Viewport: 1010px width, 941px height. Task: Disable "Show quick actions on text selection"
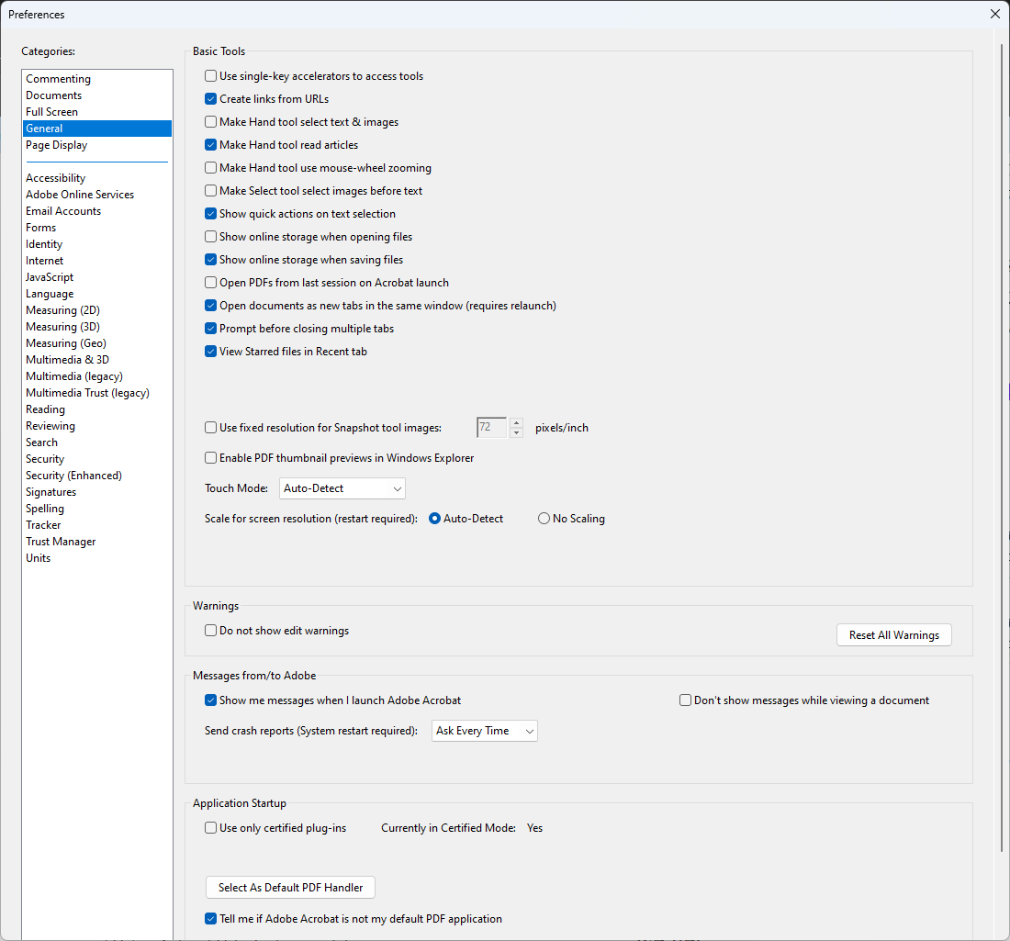pyautogui.click(x=210, y=213)
